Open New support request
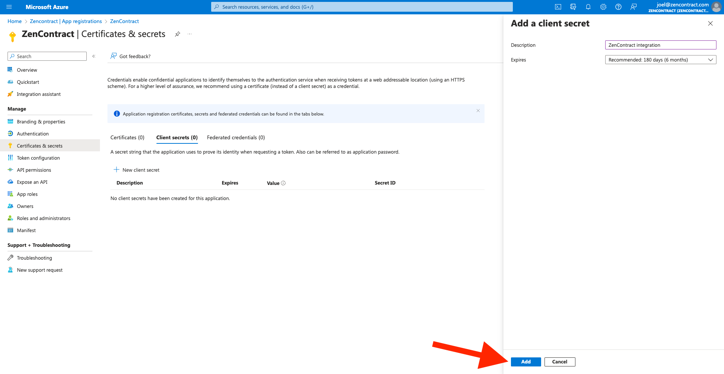The image size is (724, 374). point(40,270)
